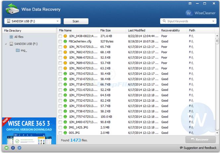The height and width of the screenshot is (153, 220).
Task: Select SANDISK USB (F:) in directory tree
Action: click(26, 44)
